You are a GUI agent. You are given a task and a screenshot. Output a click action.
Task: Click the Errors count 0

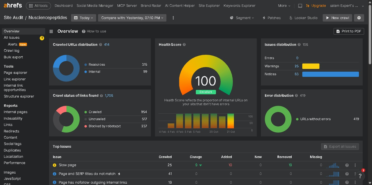coord(297,58)
